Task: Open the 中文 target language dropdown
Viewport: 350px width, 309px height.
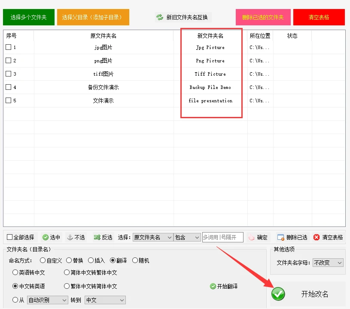Action: point(105,300)
